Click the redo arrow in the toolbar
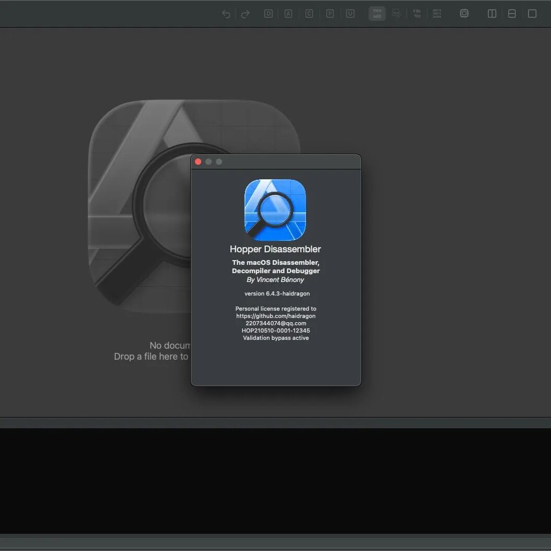This screenshot has width=551, height=551. tap(246, 14)
